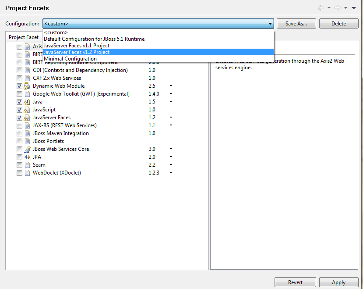Open the Java version dropdown arrow
Screen dimensions: 363x289
pyautogui.click(x=171, y=102)
